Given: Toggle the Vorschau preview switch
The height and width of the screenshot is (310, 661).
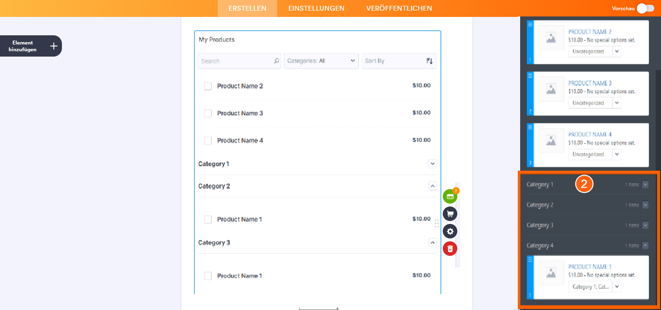Looking at the screenshot, I should (645, 8).
